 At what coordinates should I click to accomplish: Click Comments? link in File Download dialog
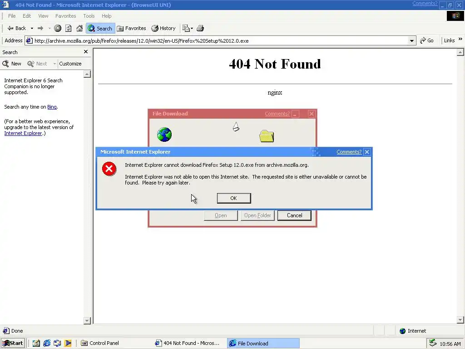(x=277, y=114)
